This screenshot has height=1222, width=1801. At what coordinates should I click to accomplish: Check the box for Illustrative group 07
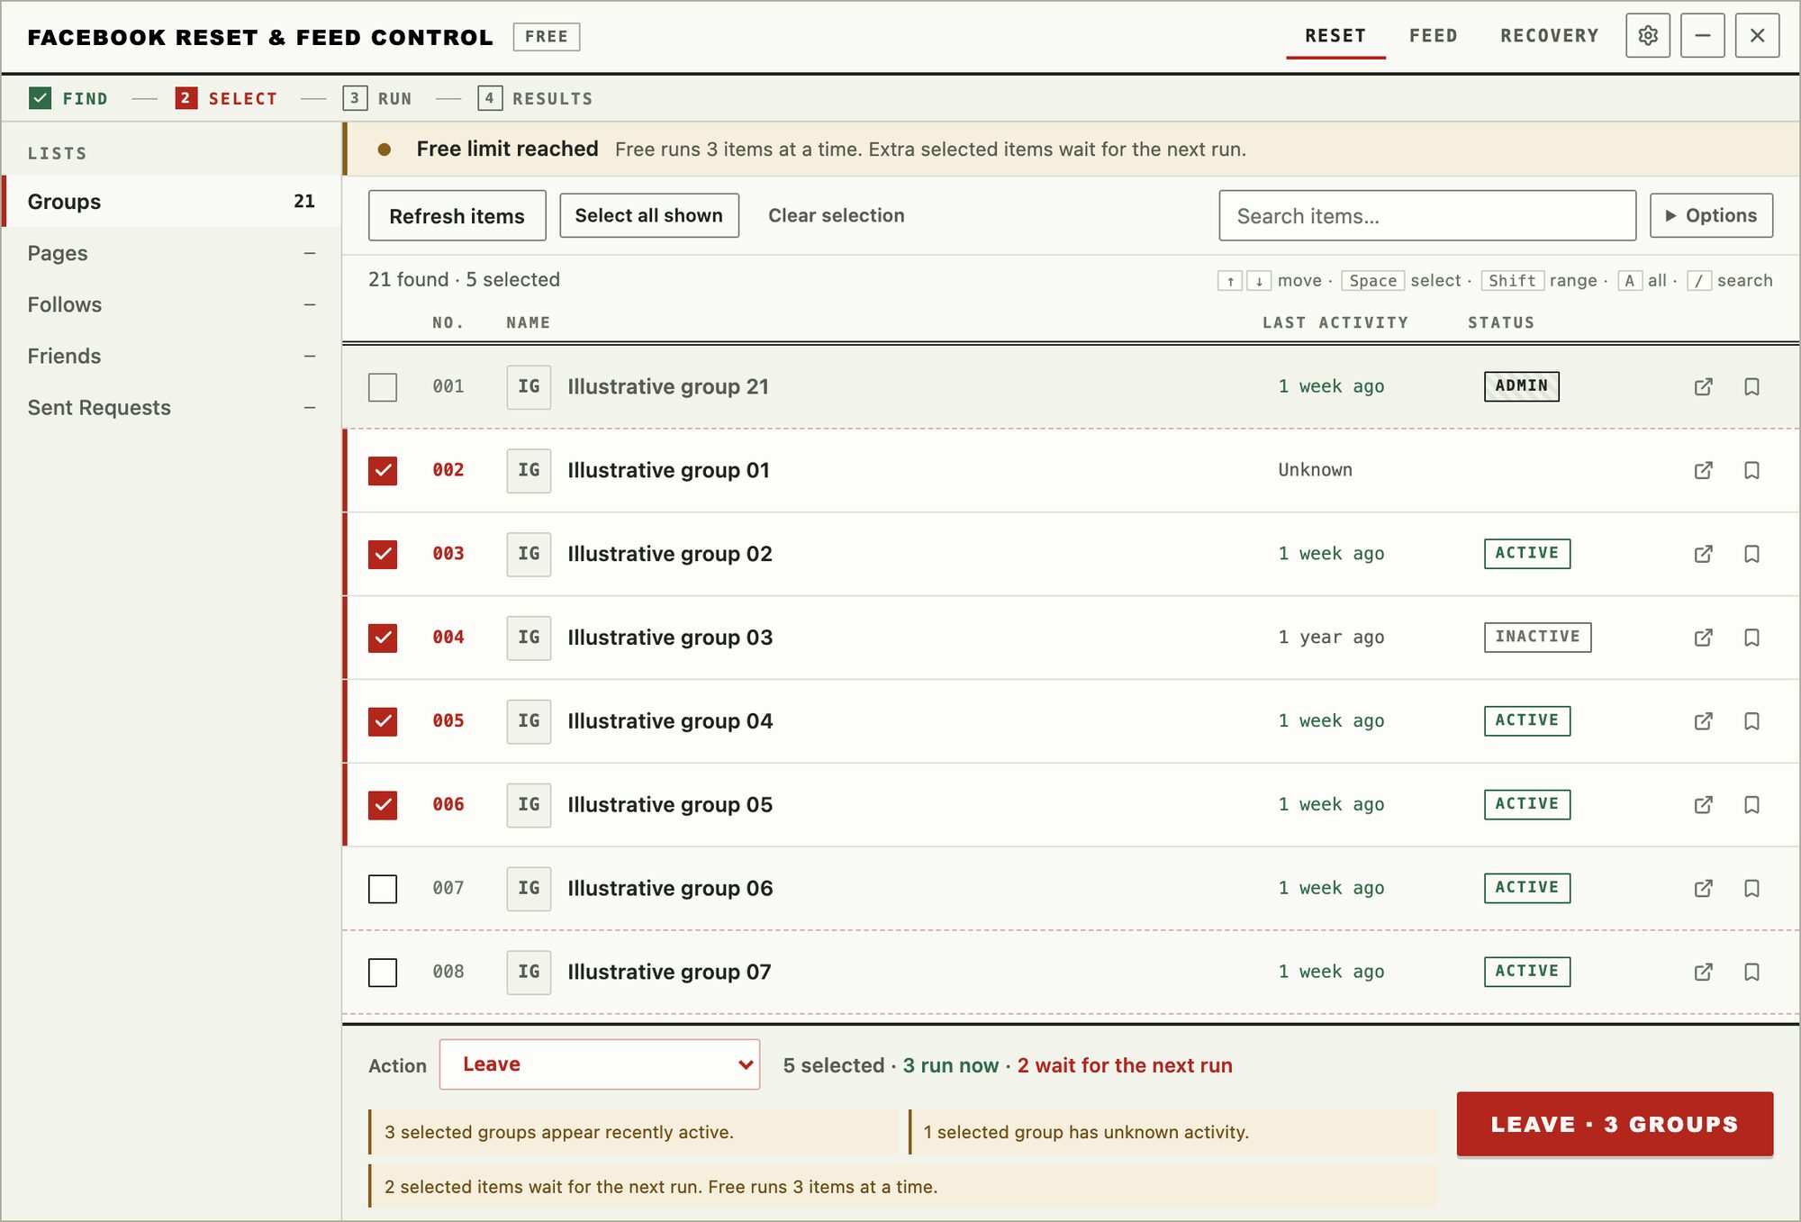click(383, 973)
